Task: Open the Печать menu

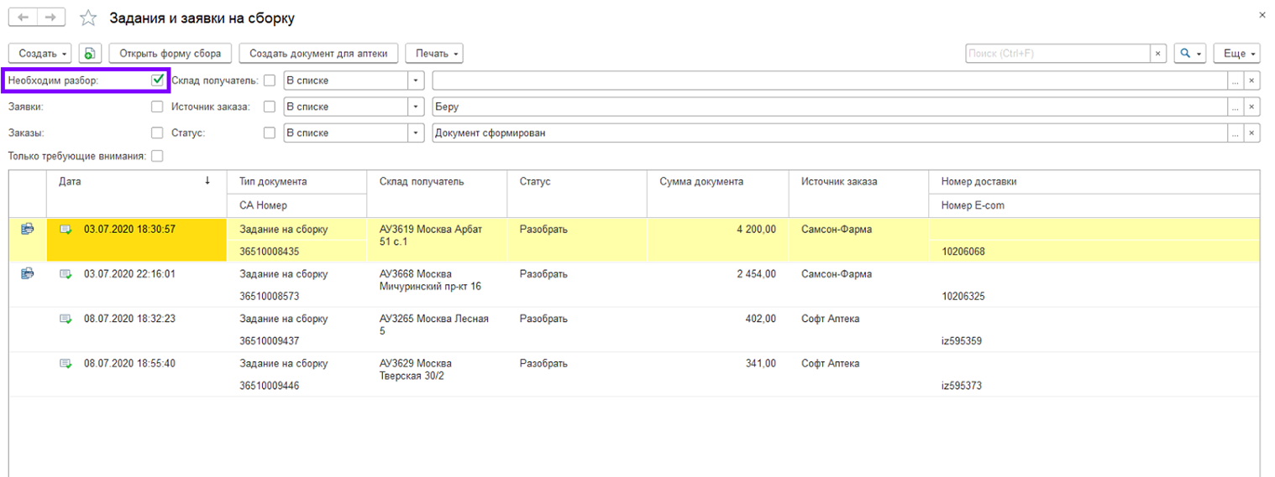Action: click(x=434, y=54)
